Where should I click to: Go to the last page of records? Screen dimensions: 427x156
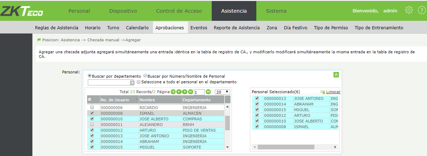coord(190,92)
